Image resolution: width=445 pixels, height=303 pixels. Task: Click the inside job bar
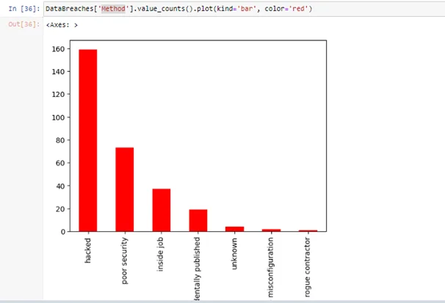162,211
